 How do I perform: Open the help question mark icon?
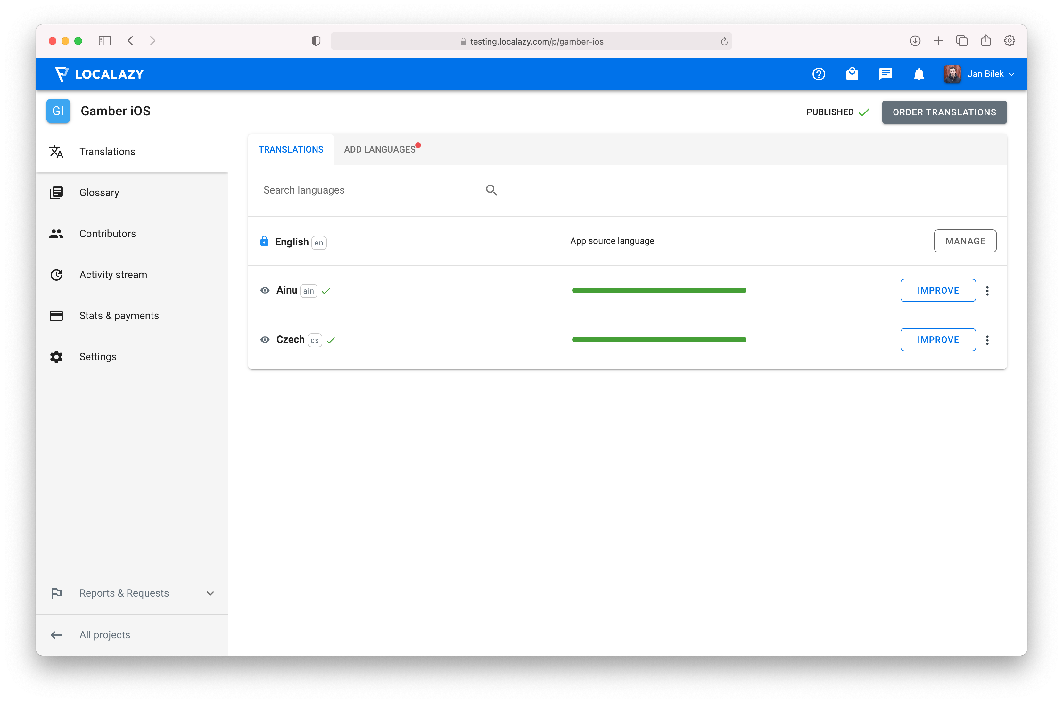point(818,74)
